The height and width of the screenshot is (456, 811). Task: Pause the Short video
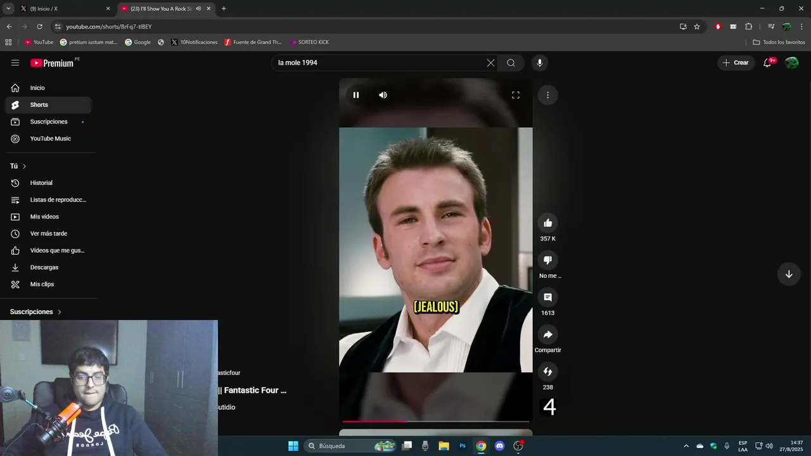[x=356, y=95]
